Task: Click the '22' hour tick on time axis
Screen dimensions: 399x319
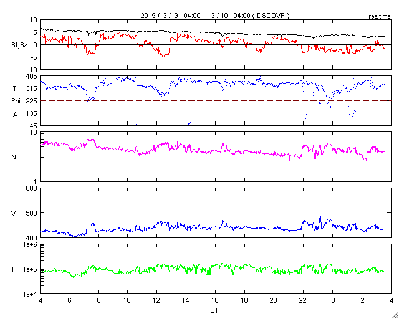Action: pyautogui.click(x=304, y=300)
